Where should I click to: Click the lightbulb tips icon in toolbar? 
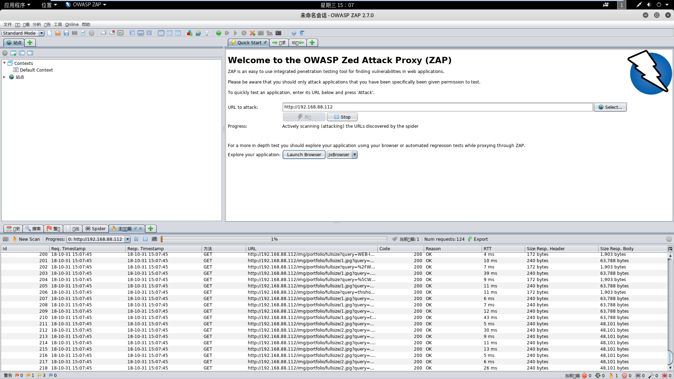pos(207,33)
